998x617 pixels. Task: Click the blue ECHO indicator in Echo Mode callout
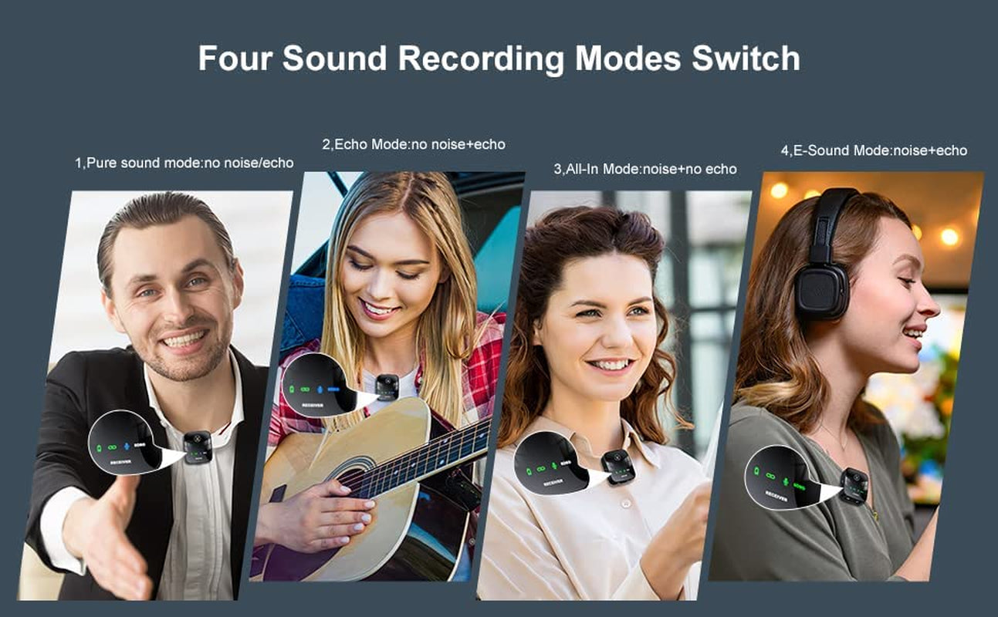tap(333, 389)
